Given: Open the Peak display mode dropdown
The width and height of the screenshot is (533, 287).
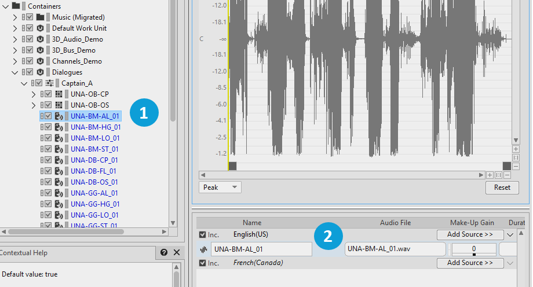Looking at the screenshot, I should (220, 187).
